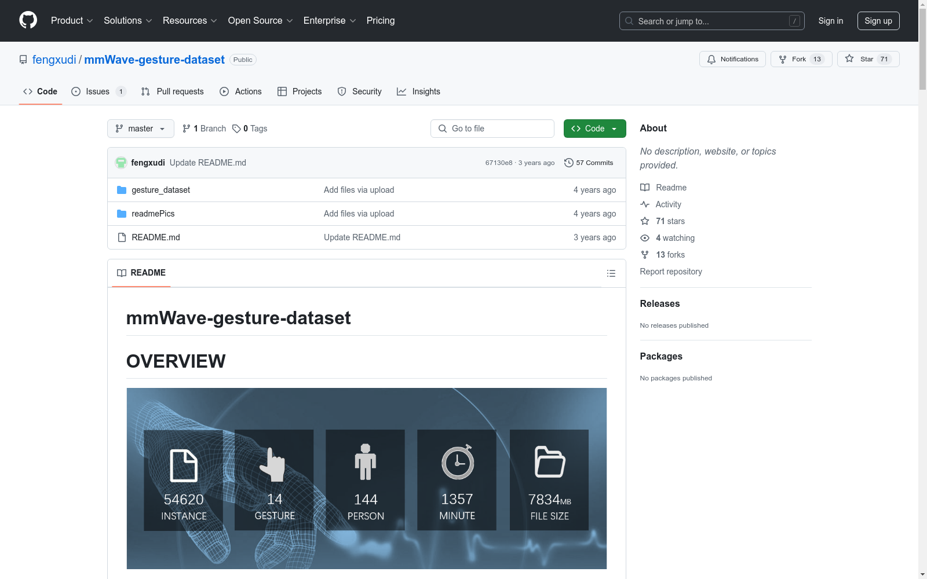Click the repository icon beside fengxudi
The width and height of the screenshot is (927, 579).
coord(23,60)
